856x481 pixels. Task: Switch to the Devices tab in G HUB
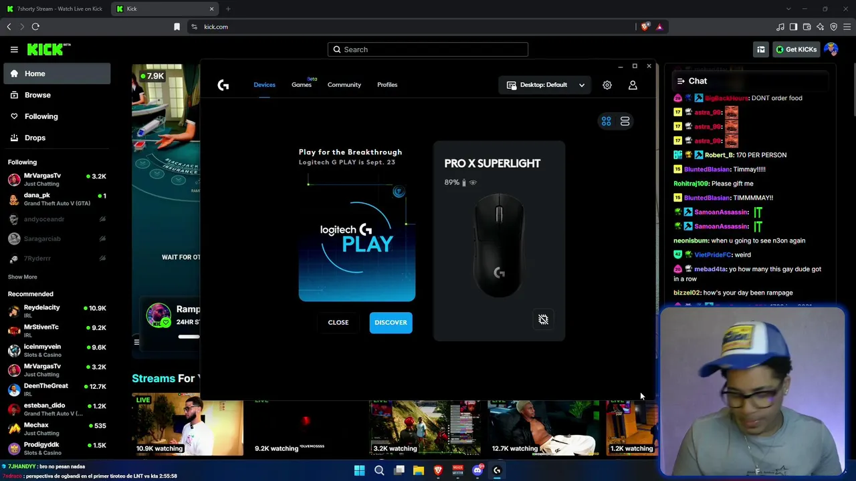click(x=264, y=85)
